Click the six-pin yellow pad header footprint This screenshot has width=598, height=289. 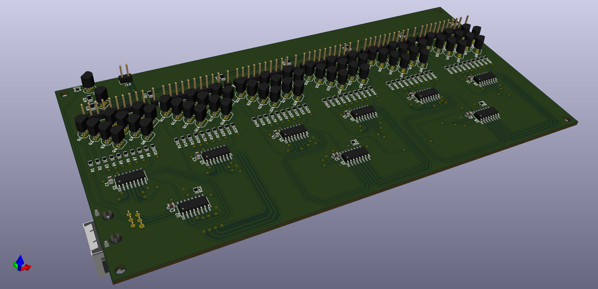[135, 219]
